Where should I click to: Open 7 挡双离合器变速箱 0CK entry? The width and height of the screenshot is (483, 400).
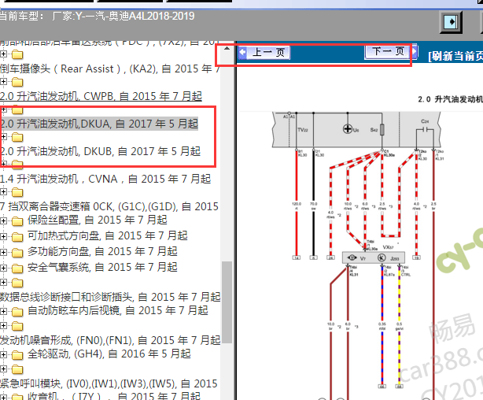tap(109, 206)
